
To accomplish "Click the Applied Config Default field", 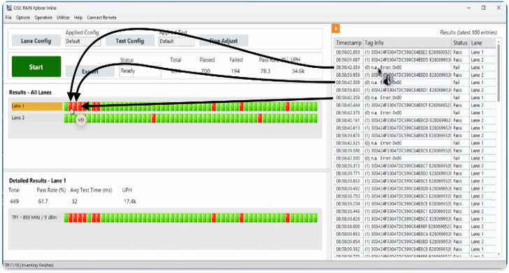I will tap(83, 41).
